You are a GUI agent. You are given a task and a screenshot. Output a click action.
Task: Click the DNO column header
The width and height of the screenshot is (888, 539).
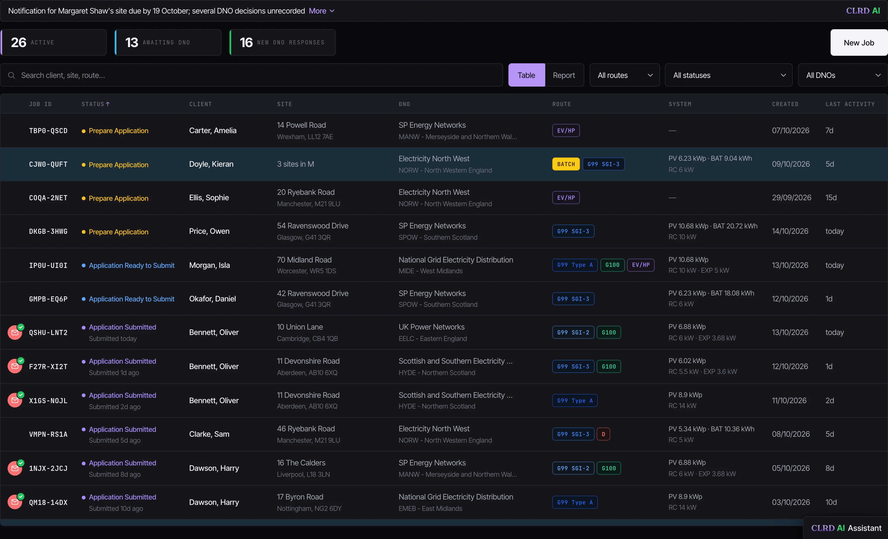[404, 104]
